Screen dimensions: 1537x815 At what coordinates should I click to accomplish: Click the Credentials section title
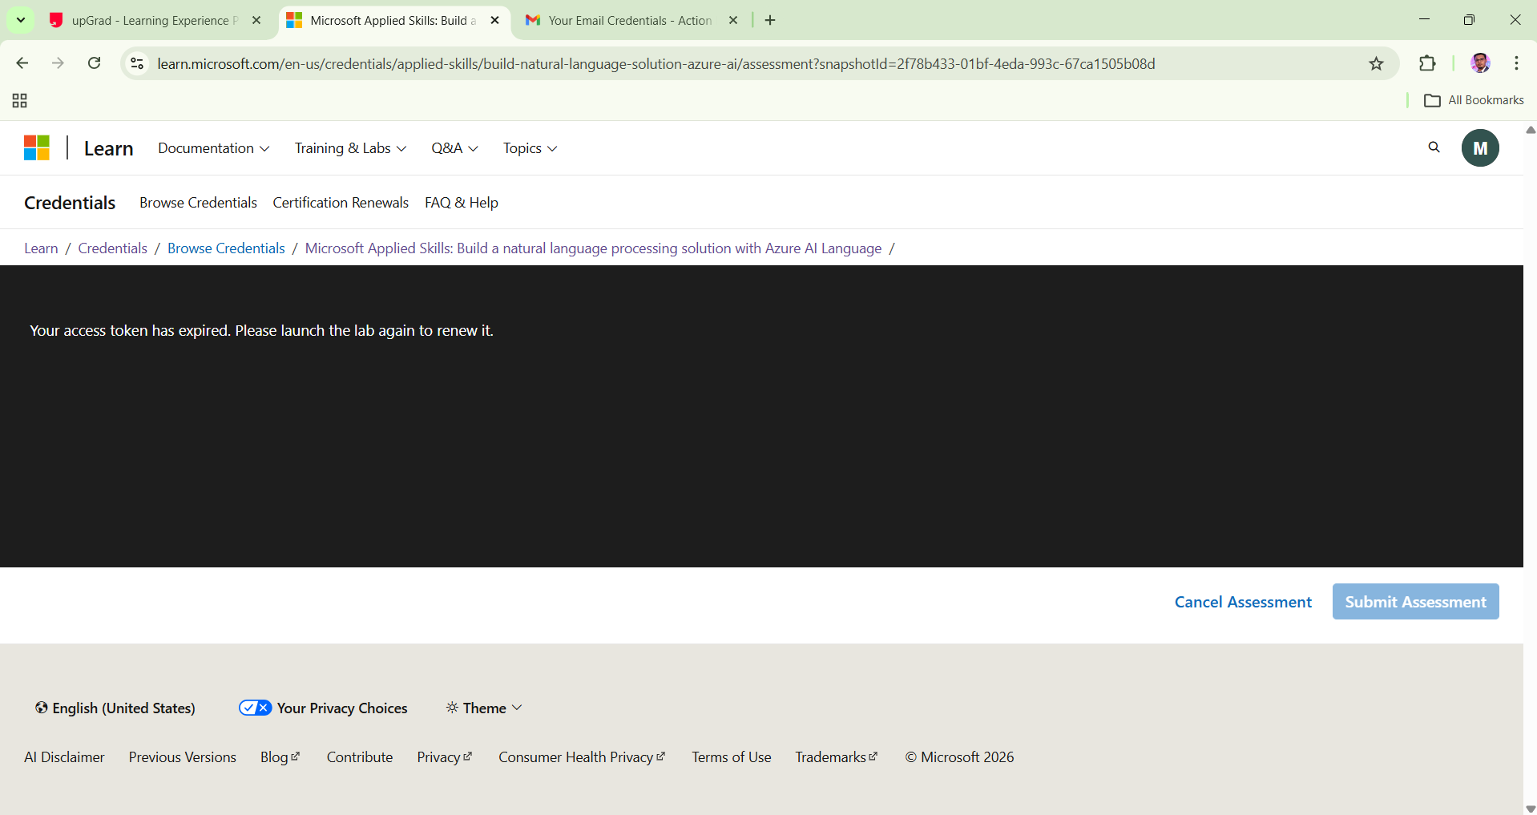(70, 203)
